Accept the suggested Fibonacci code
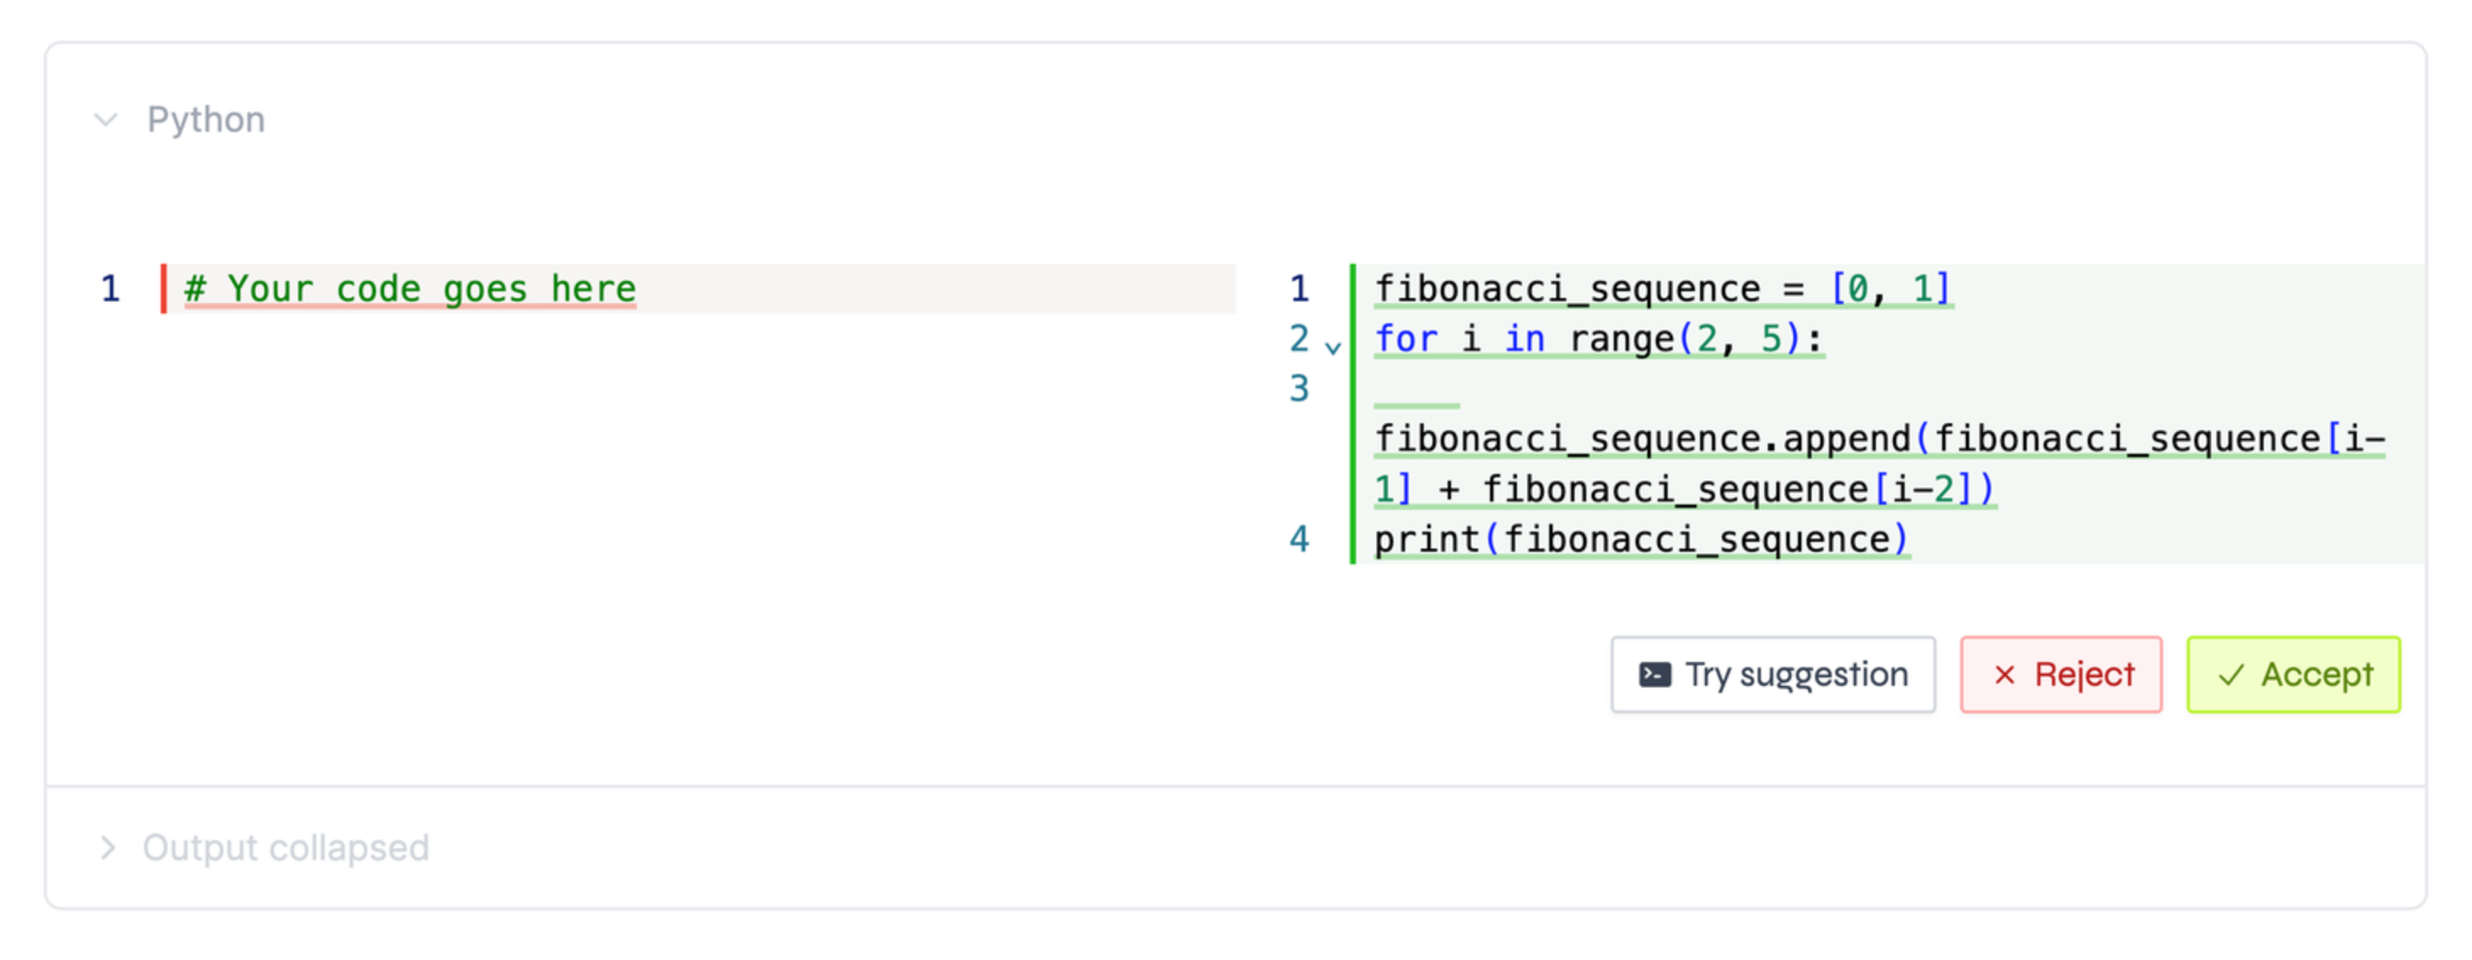The width and height of the screenshot is (2472, 960). pos(2293,674)
